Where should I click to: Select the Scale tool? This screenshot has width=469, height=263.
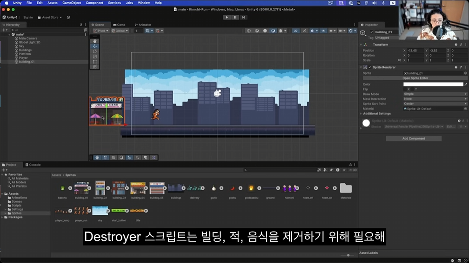coord(95,57)
